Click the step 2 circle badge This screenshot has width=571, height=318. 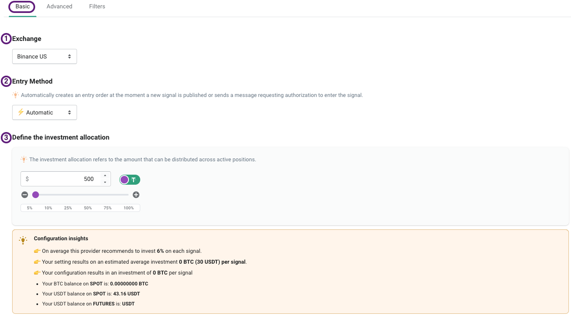coord(6,81)
